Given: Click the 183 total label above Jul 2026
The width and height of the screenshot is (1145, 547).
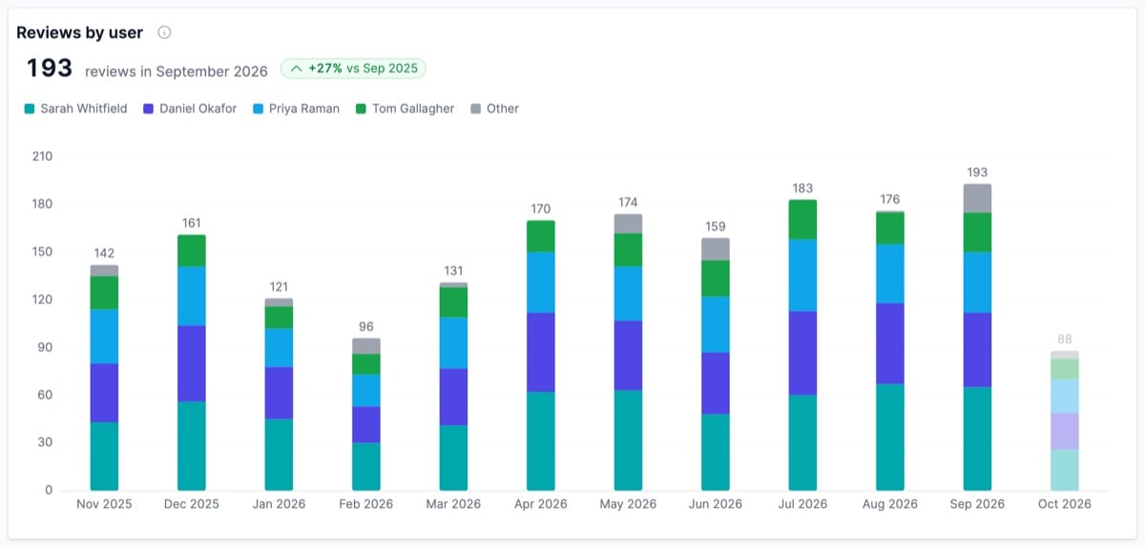Looking at the screenshot, I should tap(802, 189).
